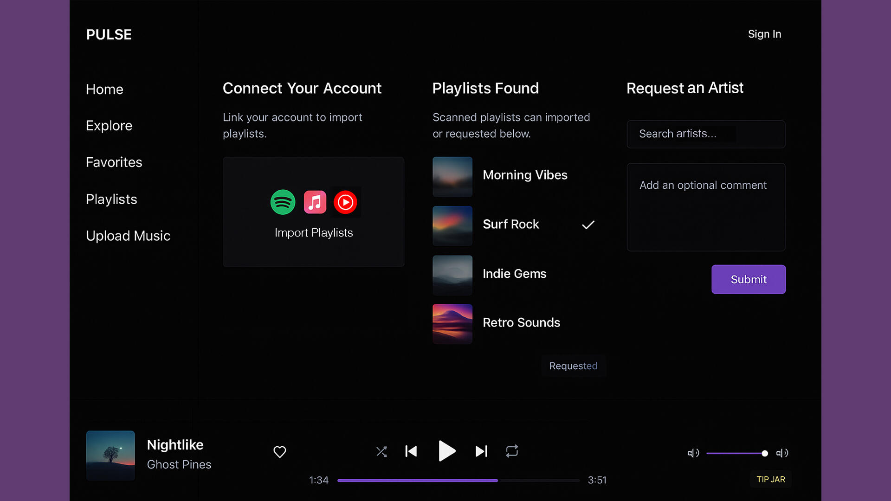The image size is (891, 501).
Task: Deselect the Surf Rock checkmark
Action: [588, 225]
